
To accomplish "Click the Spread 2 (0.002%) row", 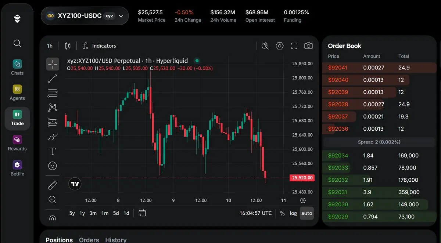I will [379, 142].
